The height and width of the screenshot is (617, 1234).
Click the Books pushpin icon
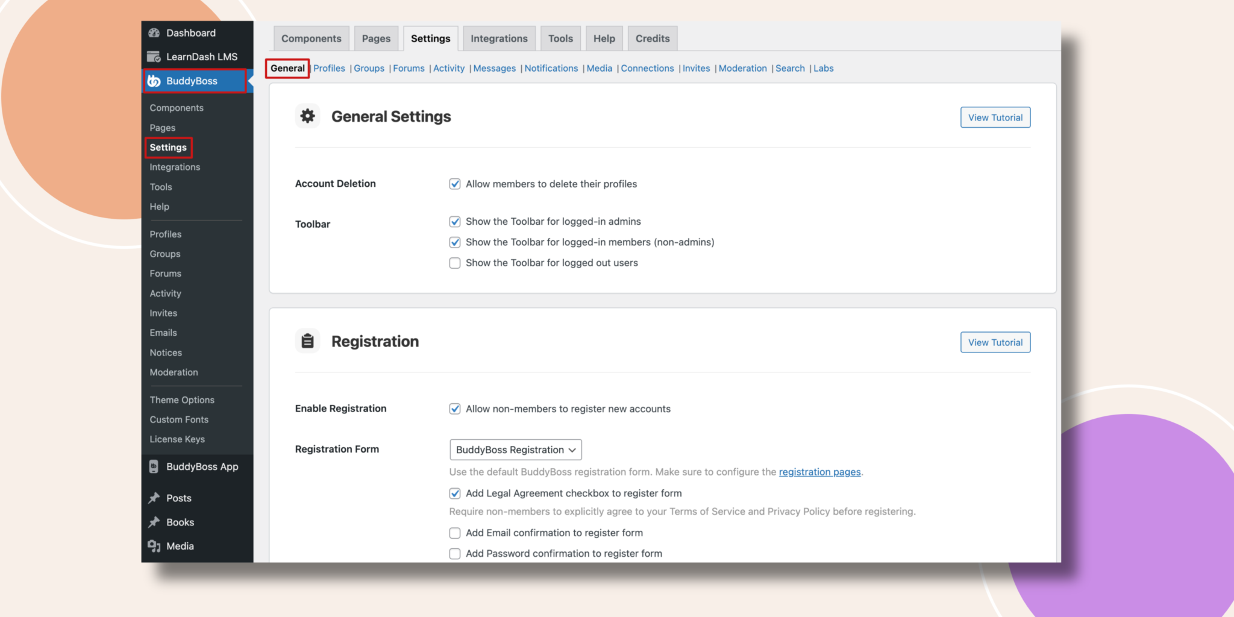click(x=154, y=522)
